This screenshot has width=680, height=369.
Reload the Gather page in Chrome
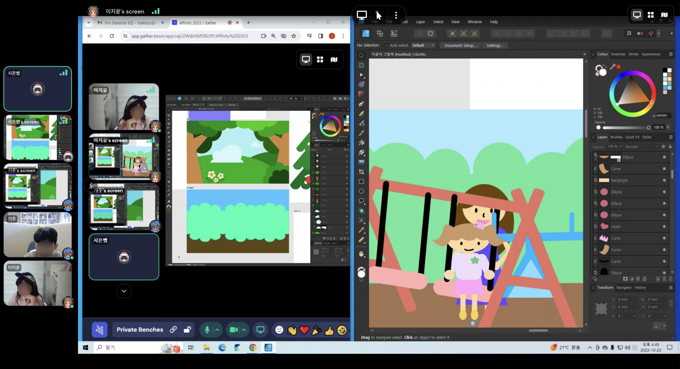pyautogui.click(x=112, y=36)
